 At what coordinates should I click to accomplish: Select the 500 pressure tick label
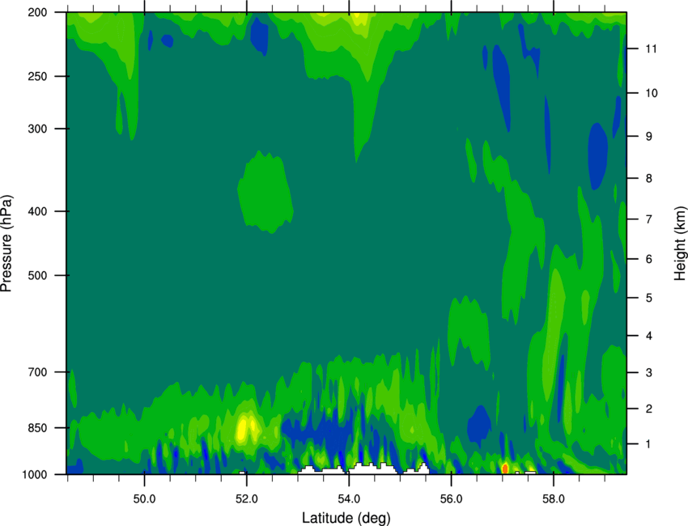pyautogui.click(x=38, y=275)
